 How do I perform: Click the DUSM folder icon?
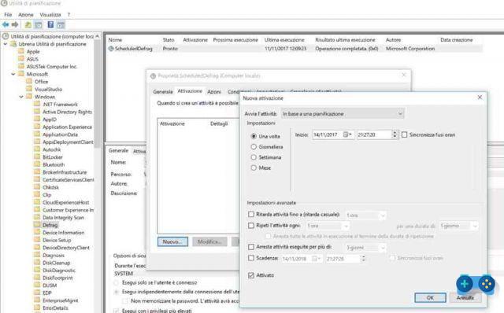pos(37,285)
